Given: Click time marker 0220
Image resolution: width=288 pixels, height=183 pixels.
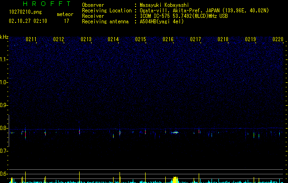Looking at the screenshot, I should [278, 39].
